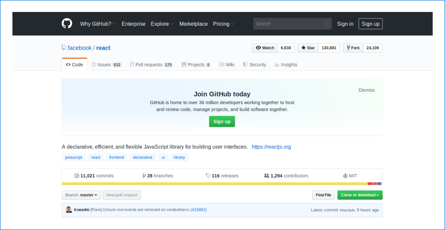445x230 pixels.
Task: Click the branches fork icon
Action: pyautogui.click(x=144, y=176)
